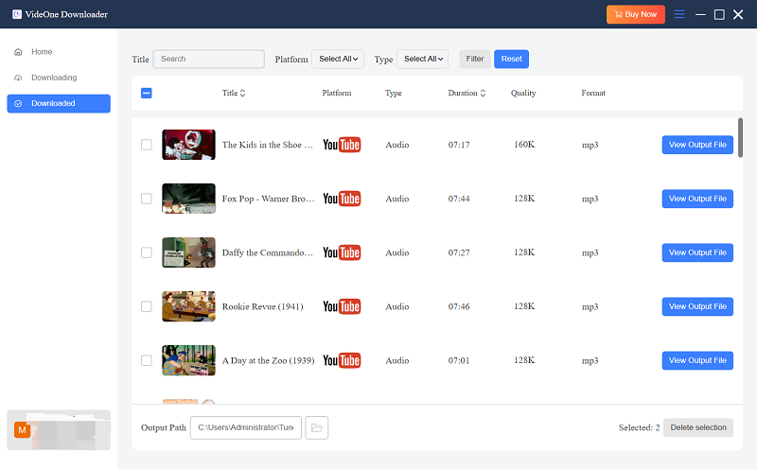Image resolution: width=757 pixels, height=469 pixels.
Task: Click the Home icon in sidebar
Action: [x=18, y=52]
